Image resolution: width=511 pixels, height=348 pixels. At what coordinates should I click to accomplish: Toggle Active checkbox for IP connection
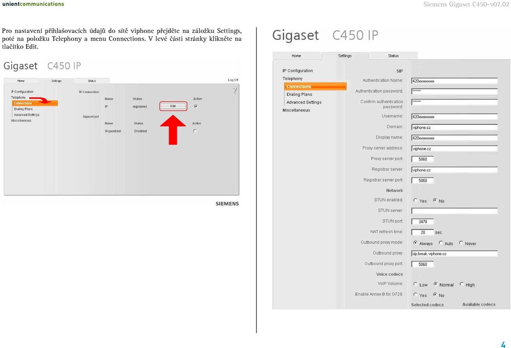(195, 106)
